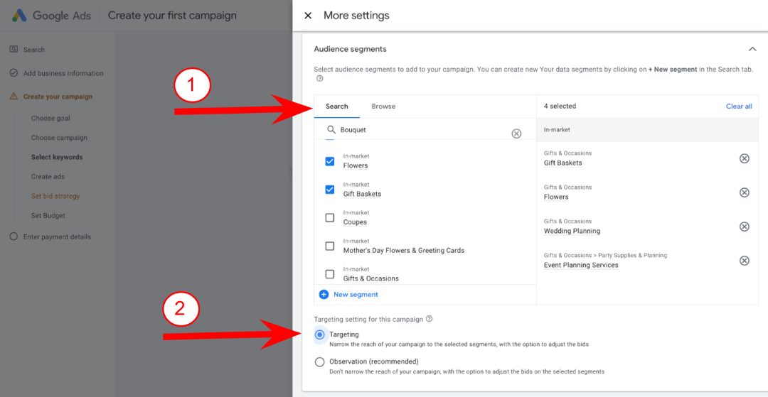Clear the Bouquet search text with the X icon
The height and width of the screenshot is (397, 768).
[x=516, y=134]
